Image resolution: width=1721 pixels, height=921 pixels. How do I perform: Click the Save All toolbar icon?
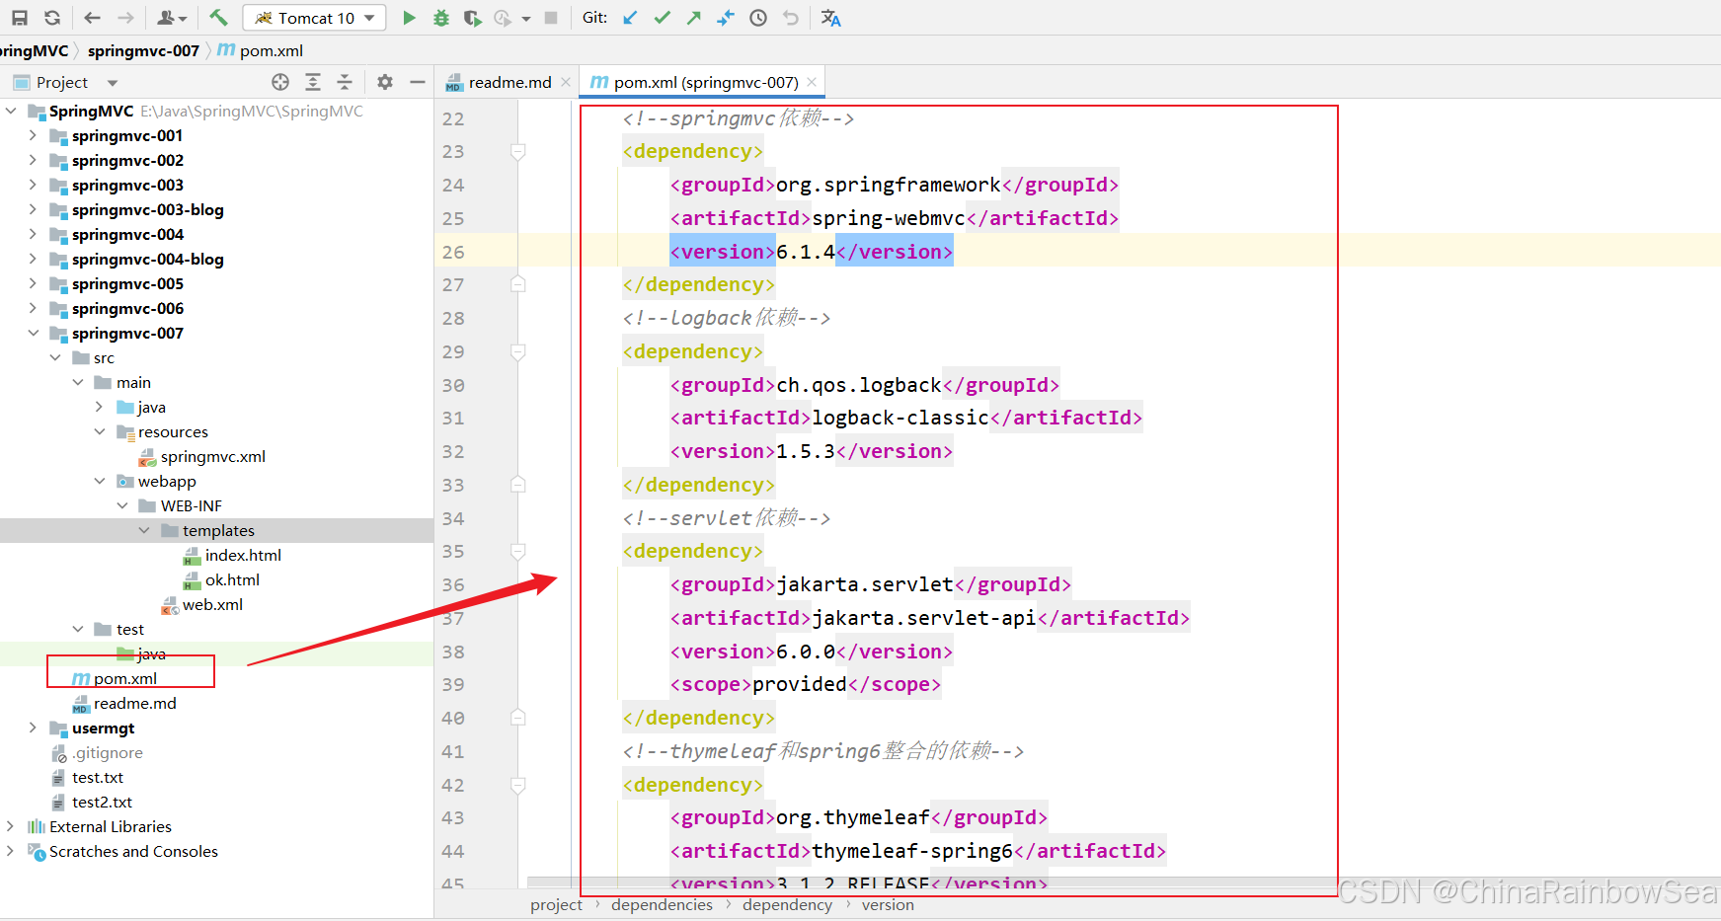click(x=20, y=18)
